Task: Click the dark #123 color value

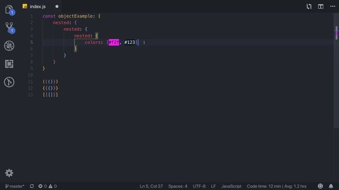Action: coord(129,42)
